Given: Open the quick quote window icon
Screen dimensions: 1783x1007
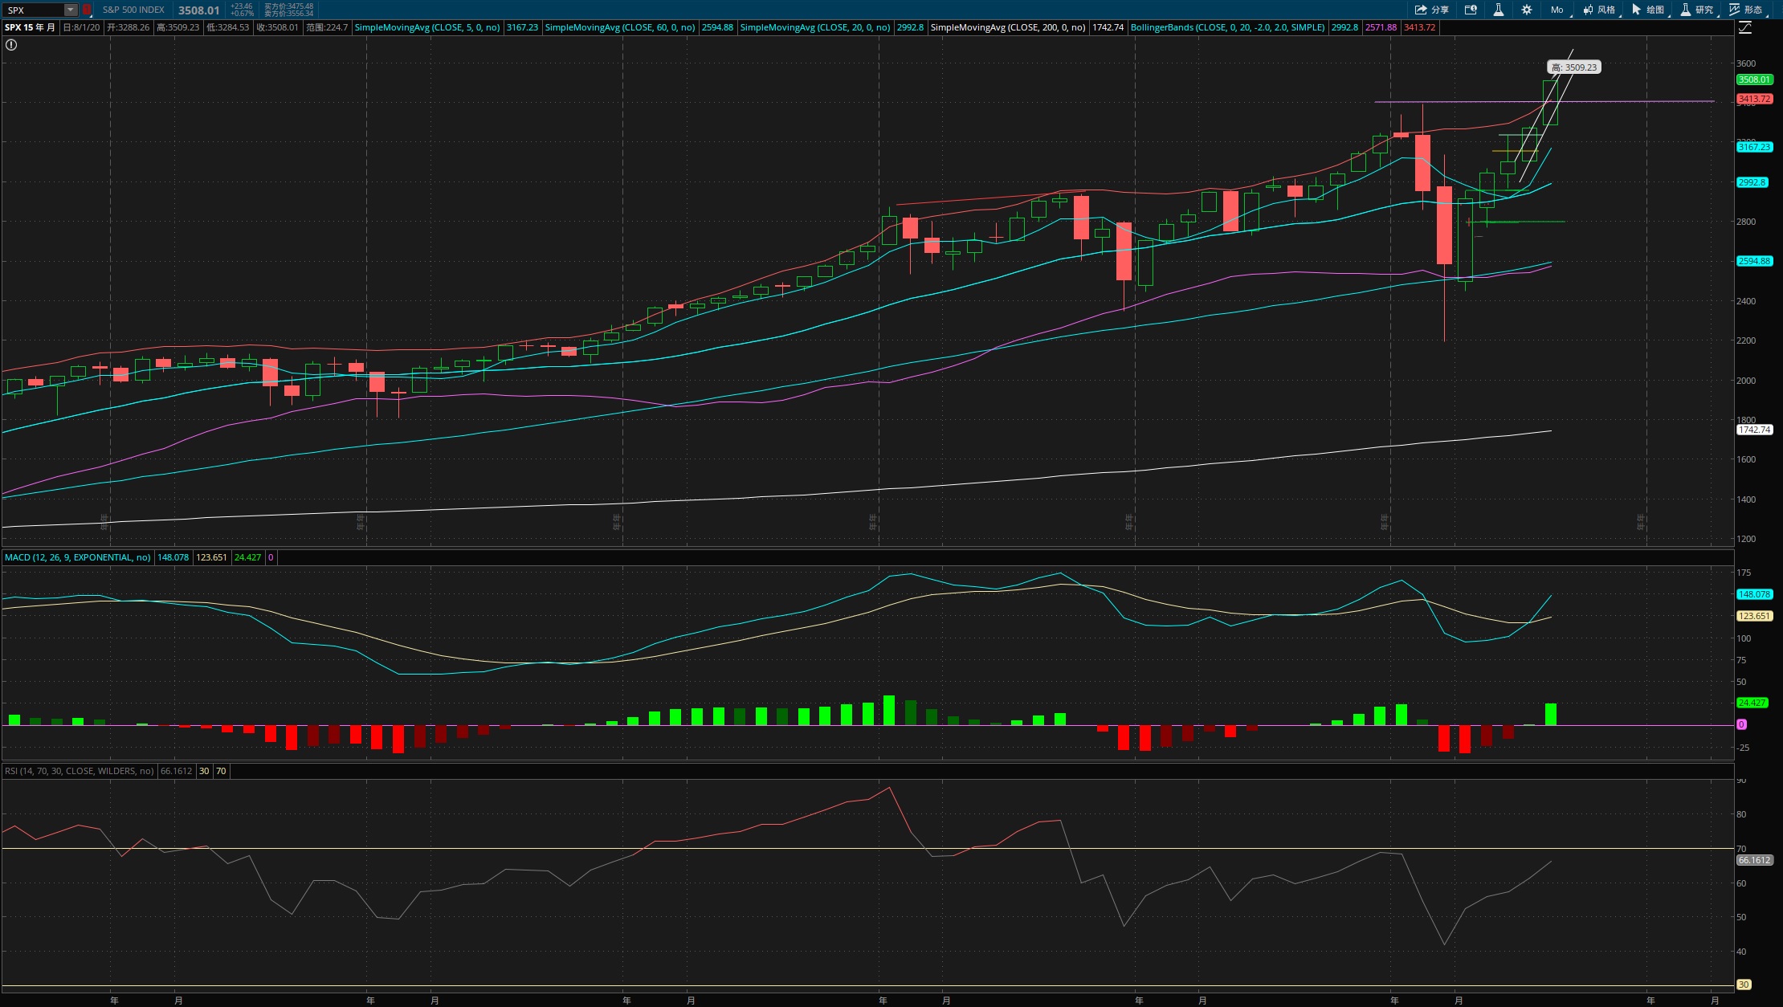Looking at the screenshot, I should [x=1471, y=10].
